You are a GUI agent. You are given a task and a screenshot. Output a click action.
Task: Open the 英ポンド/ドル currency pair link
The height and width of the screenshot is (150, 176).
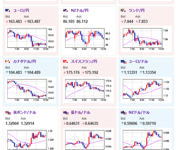click(25, 112)
